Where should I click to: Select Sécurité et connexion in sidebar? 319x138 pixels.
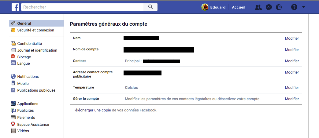point(35,30)
